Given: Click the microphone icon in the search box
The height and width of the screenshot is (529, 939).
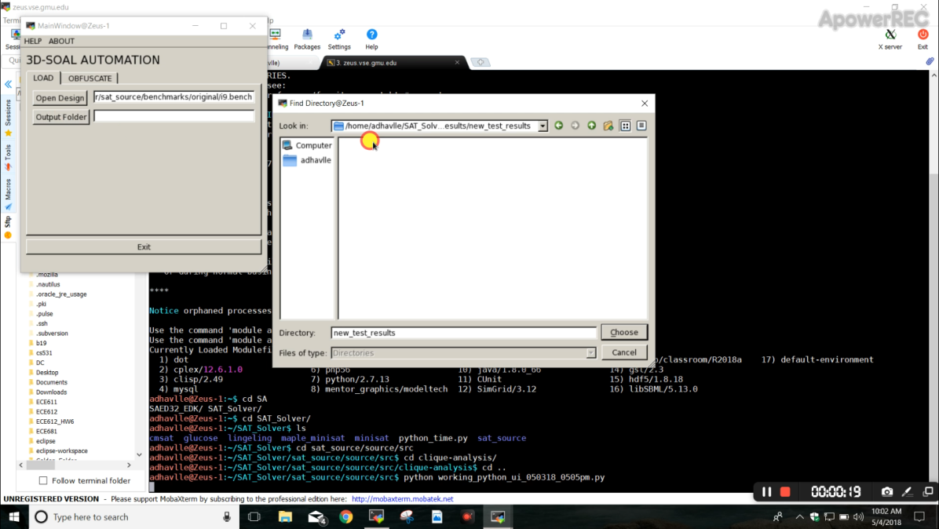Looking at the screenshot, I should point(227,517).
